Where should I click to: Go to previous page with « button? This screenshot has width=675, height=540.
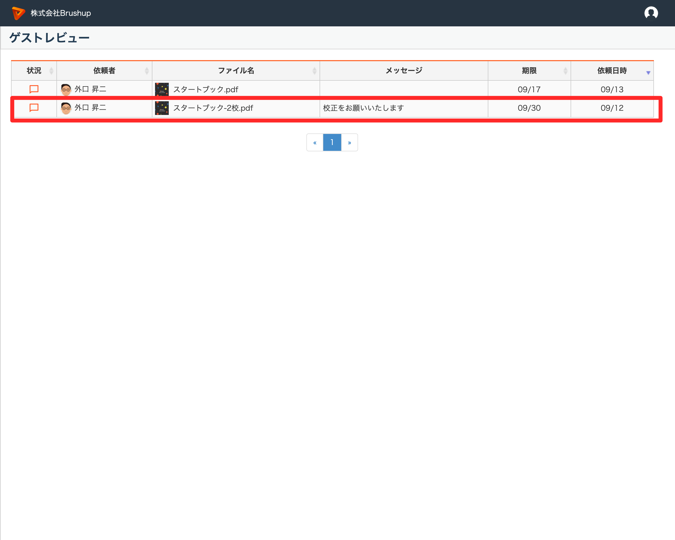[x=315, y=142]
